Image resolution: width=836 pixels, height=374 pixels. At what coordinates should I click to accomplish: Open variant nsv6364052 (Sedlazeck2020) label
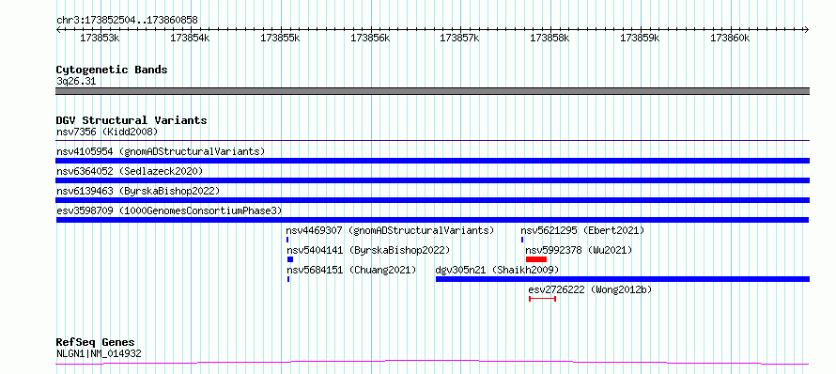[130, 171]
